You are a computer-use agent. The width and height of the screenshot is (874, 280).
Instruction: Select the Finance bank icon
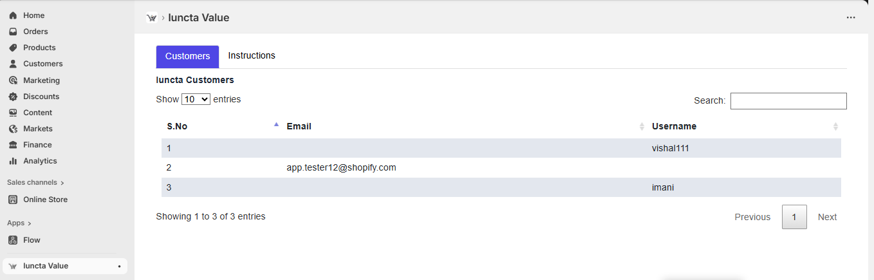(x=13, y=145)
